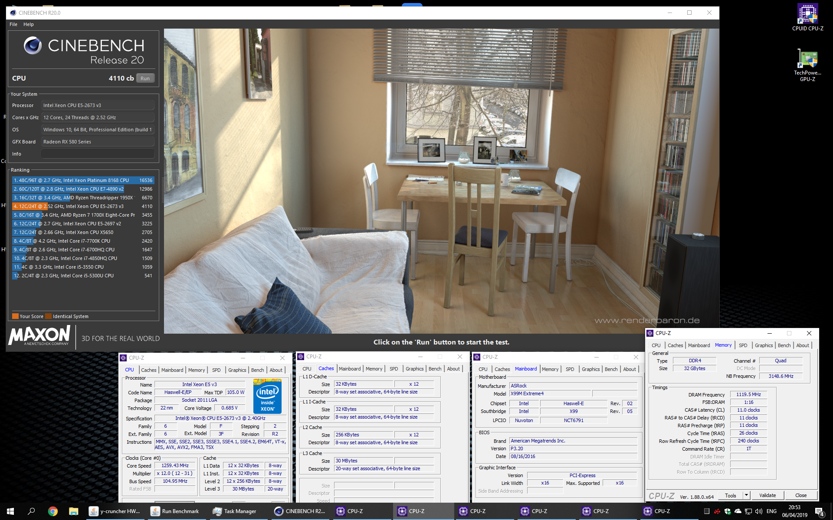
Task: Open the Action Center notifications icon
Action: coord(819,512)
